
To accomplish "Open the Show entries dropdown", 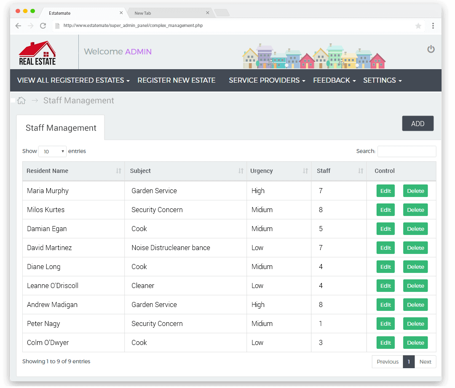I will point(52,151).
